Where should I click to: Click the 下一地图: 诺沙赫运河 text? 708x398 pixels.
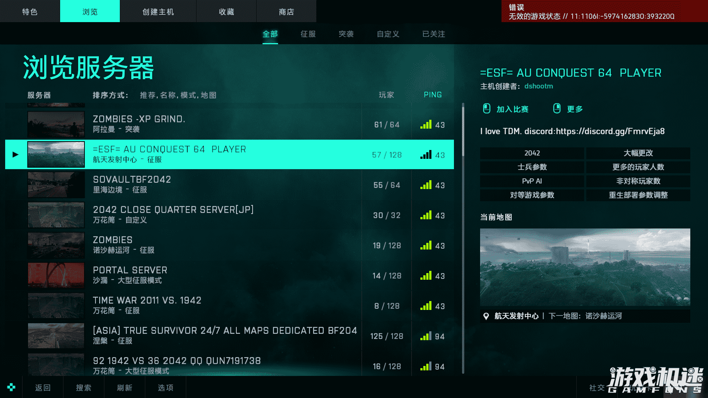pyautogui.click(x=585, y=316)
